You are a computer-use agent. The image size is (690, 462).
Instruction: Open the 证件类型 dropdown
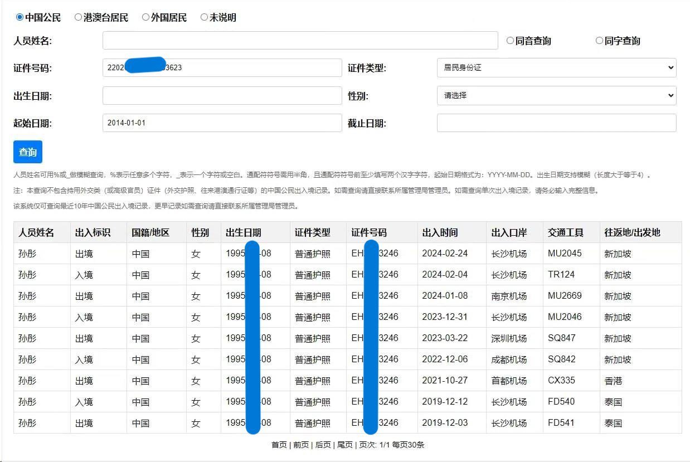click(556, 67)
